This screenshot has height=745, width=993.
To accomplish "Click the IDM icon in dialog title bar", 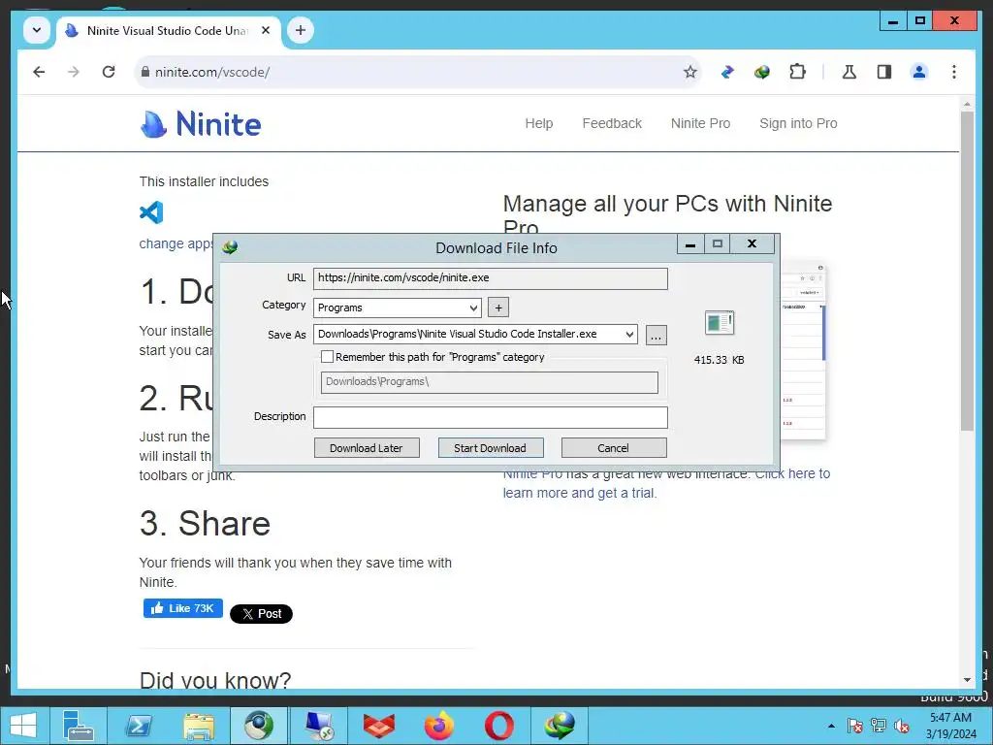I will [230, 247].
